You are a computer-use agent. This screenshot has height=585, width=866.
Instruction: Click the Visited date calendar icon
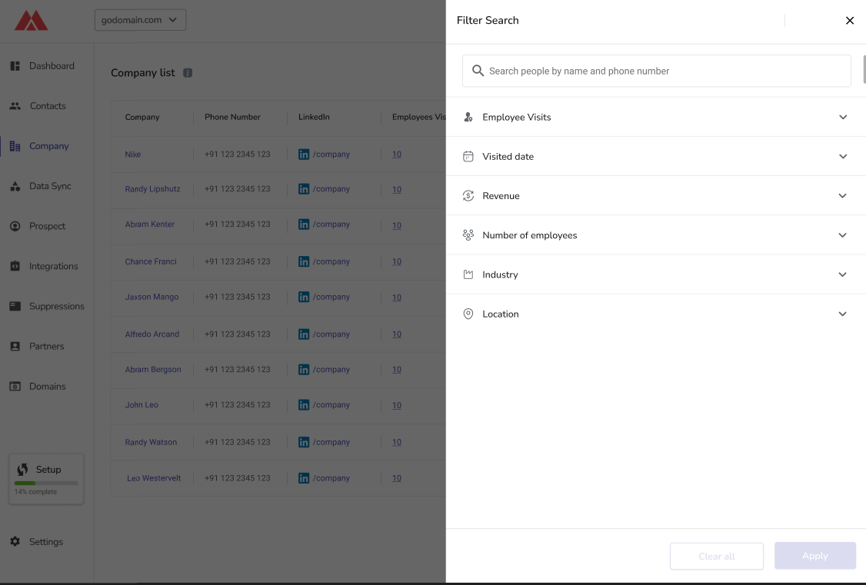[x=468, y=156]
